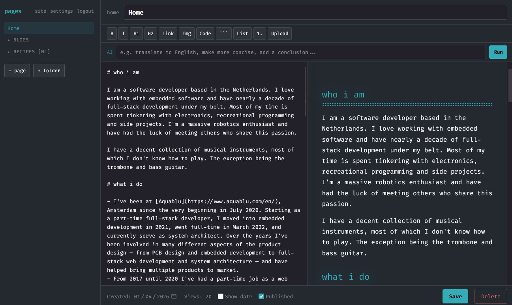Viewport: 512px width, 305px height.
Task: Click the Upload button
Action: [x=280, y=34]
